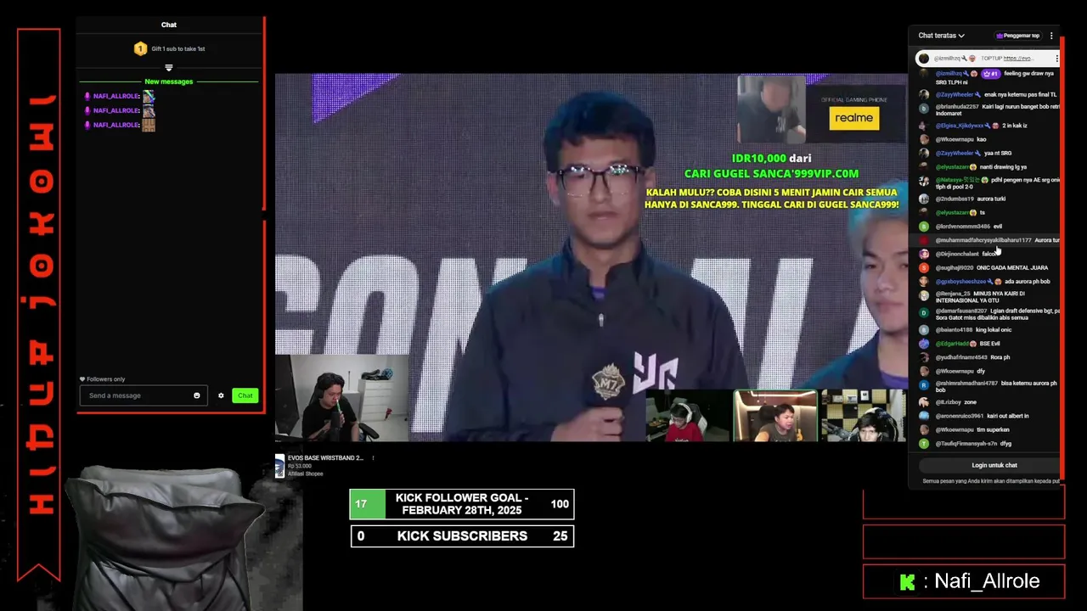This screenshot has height=611, width=1087.
Task: Click the microphone badge of first NAFI_ALLROLE message
Action: coord(87,97)
